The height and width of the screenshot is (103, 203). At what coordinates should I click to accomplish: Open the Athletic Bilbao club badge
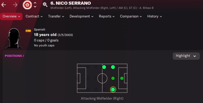pos(27,5)
